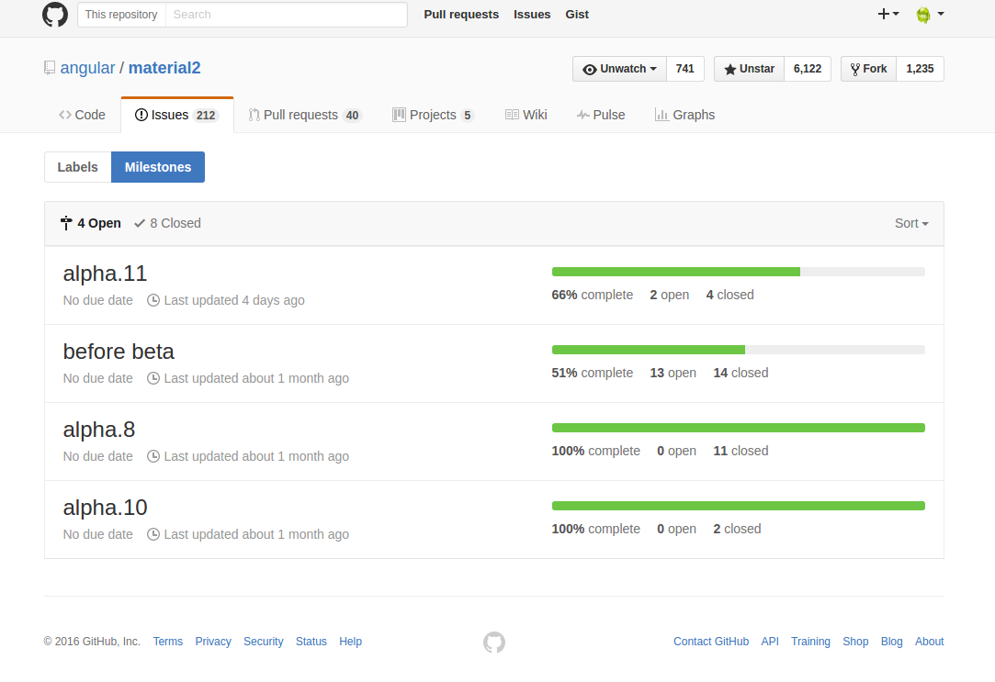Select the Milestones button
995x682 pixels.
pos(158,167)
